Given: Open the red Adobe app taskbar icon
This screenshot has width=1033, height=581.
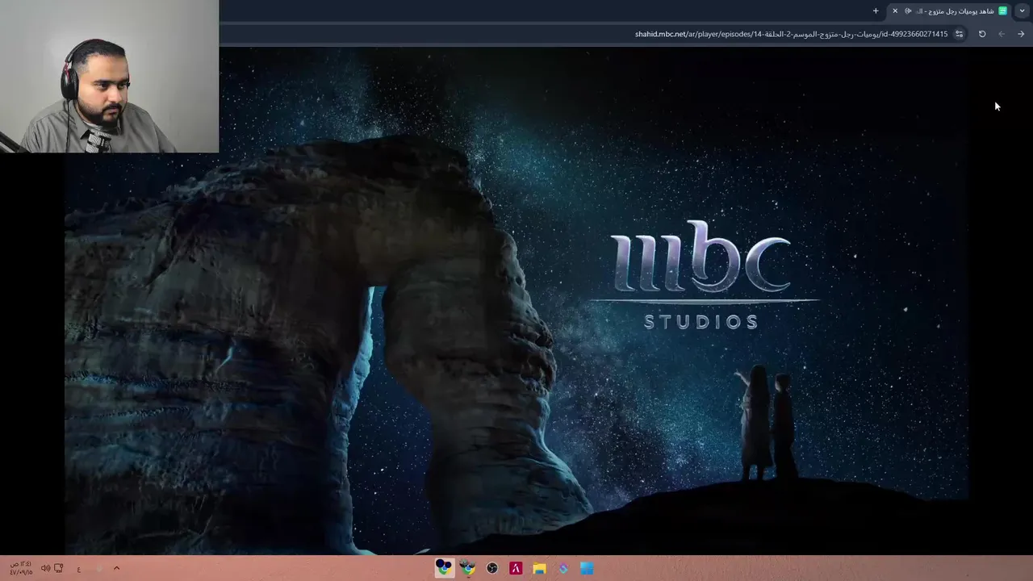Looking at the screenshot, I should (x=516, y=568).
